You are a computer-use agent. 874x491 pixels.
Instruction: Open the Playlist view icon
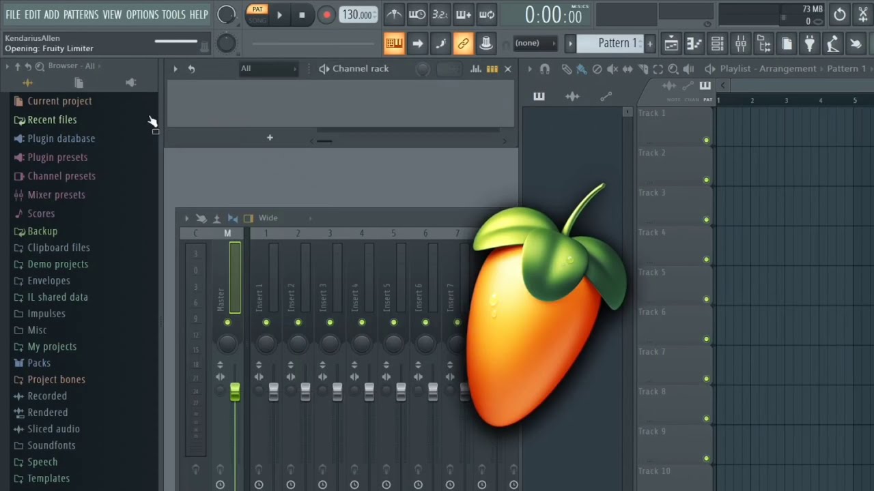click(671, 44)
